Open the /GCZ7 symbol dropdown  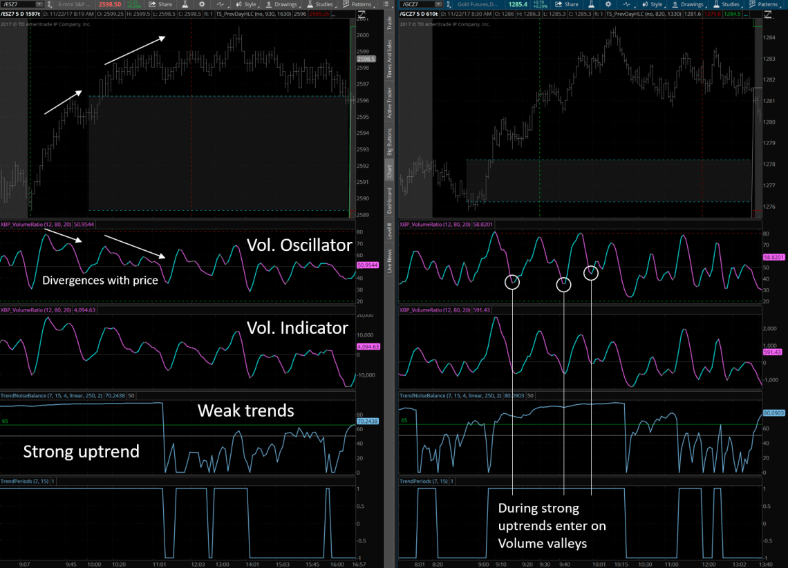(438, 4)
